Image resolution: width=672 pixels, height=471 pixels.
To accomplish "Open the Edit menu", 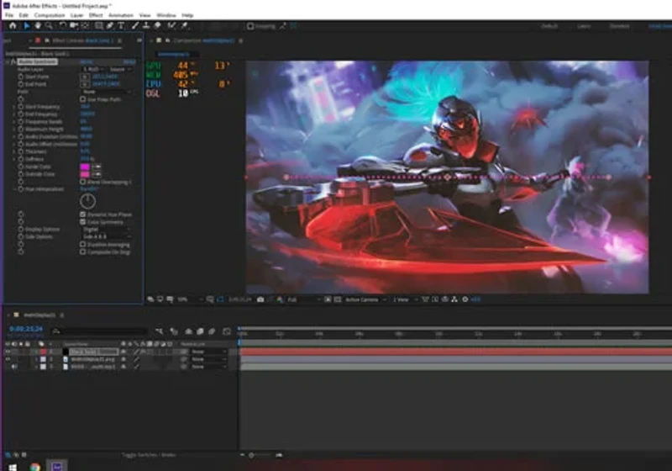I will (x=24, y=15).
